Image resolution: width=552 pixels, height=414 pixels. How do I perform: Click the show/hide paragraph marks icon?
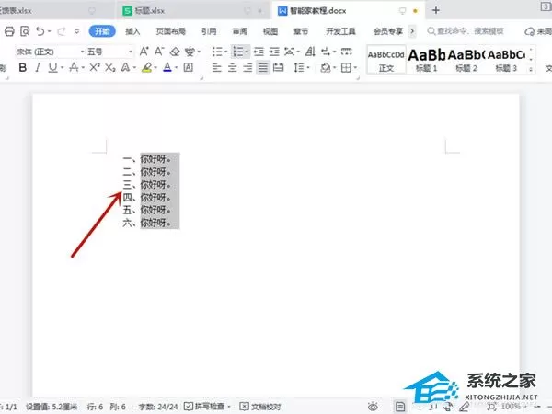[x=326, y=52]
